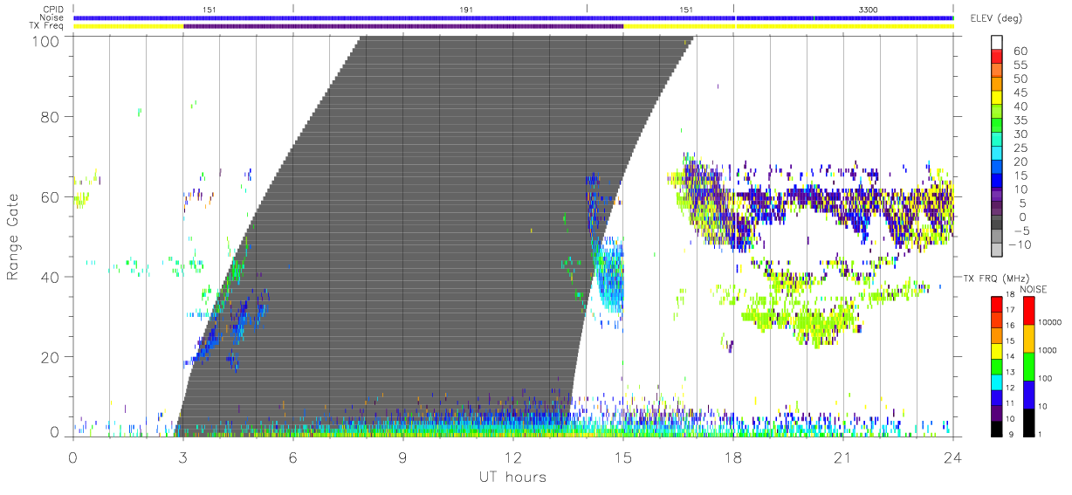Click UT hours axis tick label 6

tap(293, 457)
